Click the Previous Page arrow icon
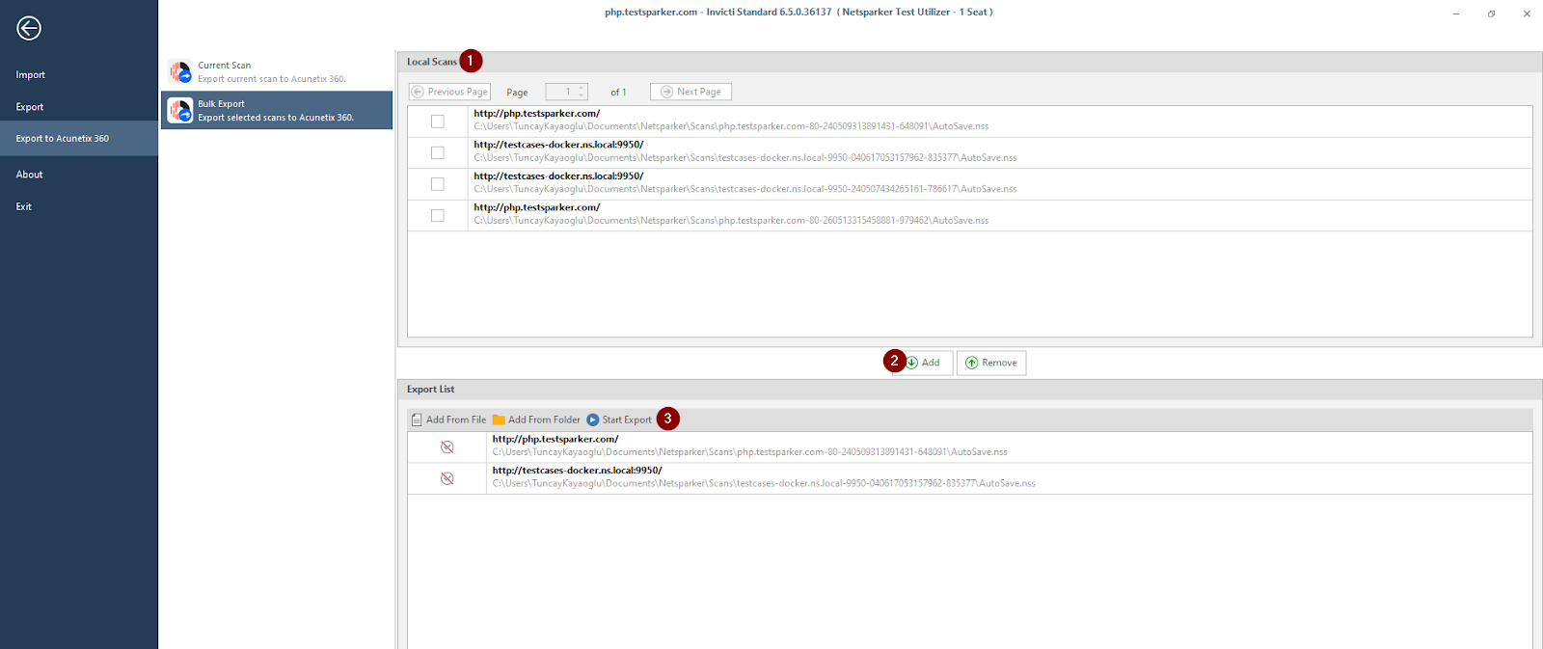 (x=418, y=92)
